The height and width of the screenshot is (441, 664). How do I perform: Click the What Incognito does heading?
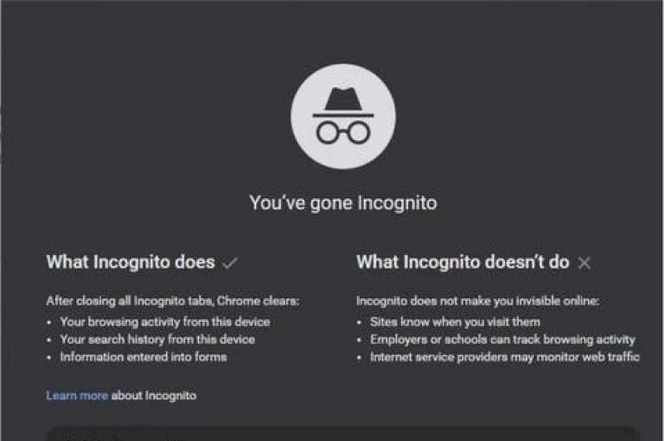(x=131, y=262)
